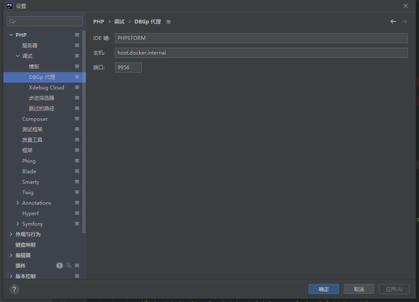Click the project icon beside 版本控制
Image resolution: width=419 pixels, height=302 pixels.
[77, 276]
